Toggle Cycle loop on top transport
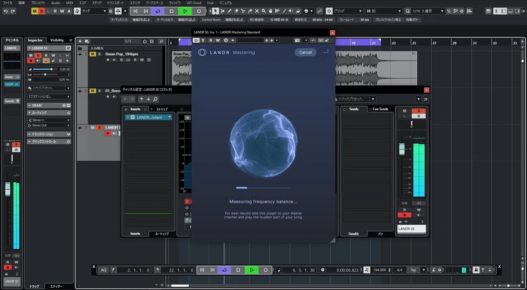This screenshot has width=527, height=290. coord(158,11)
